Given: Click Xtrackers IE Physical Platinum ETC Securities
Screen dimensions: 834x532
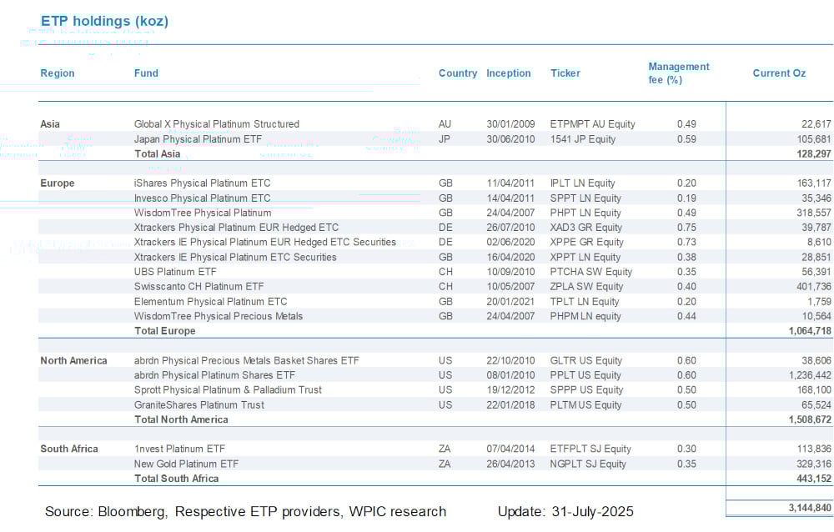Looking at the screenshot, I should click(x=235, y=257).
